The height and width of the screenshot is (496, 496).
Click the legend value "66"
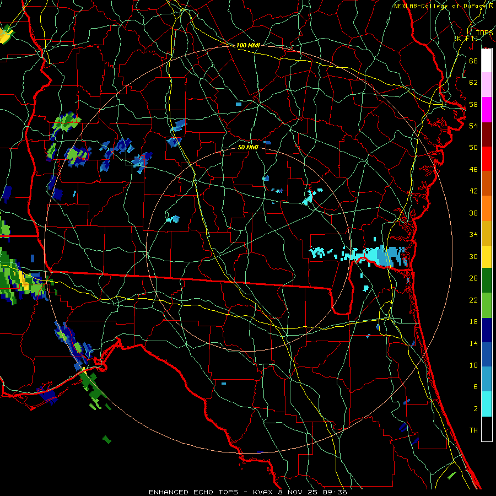tap(473, 61)
